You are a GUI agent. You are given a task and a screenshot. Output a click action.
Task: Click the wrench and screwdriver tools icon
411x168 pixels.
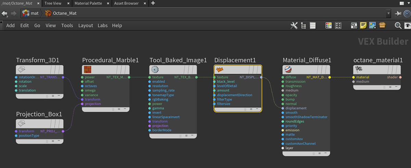pyautogui.click(x=294, y=26)
